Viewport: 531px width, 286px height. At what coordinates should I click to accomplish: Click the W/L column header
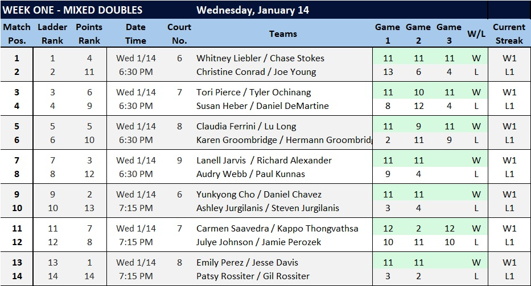tap(475, 34)
